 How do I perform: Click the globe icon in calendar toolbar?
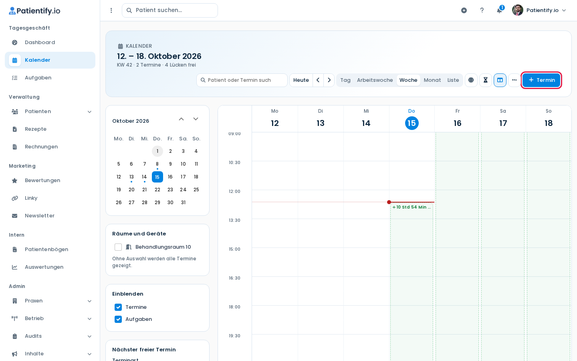pos(471,80)
